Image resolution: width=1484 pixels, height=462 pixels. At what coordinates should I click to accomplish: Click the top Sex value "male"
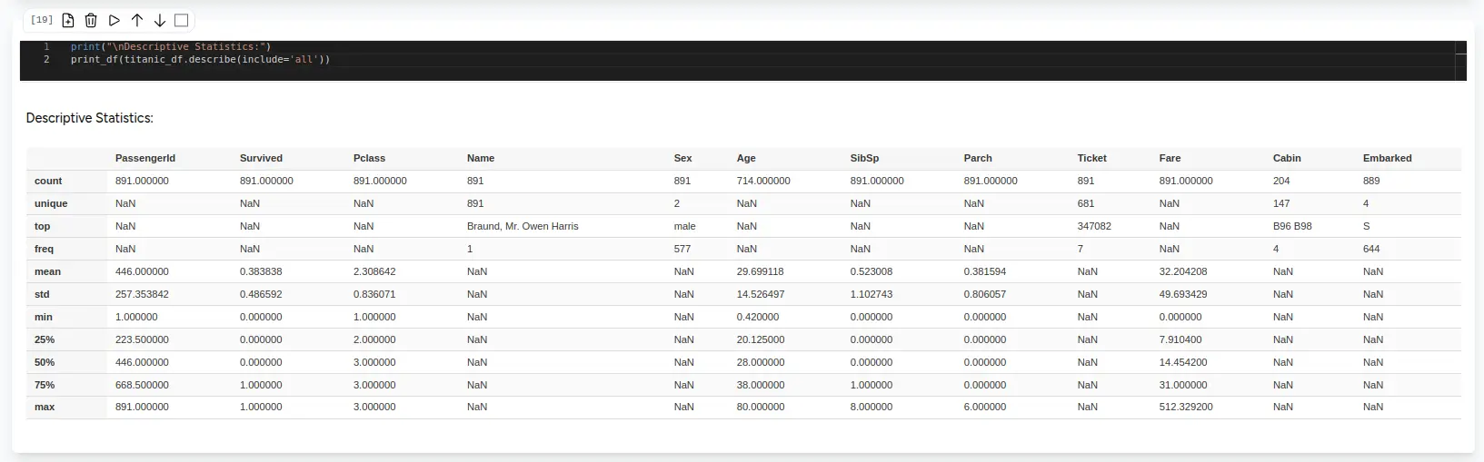click(684, 226)
